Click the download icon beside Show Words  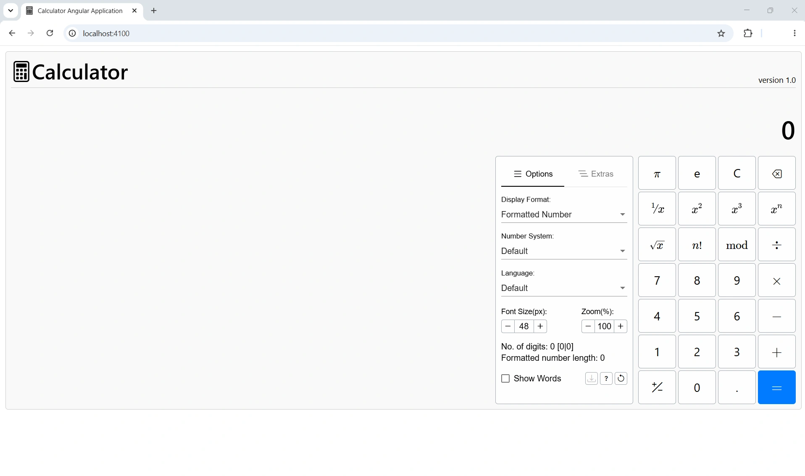pos(591,378)
